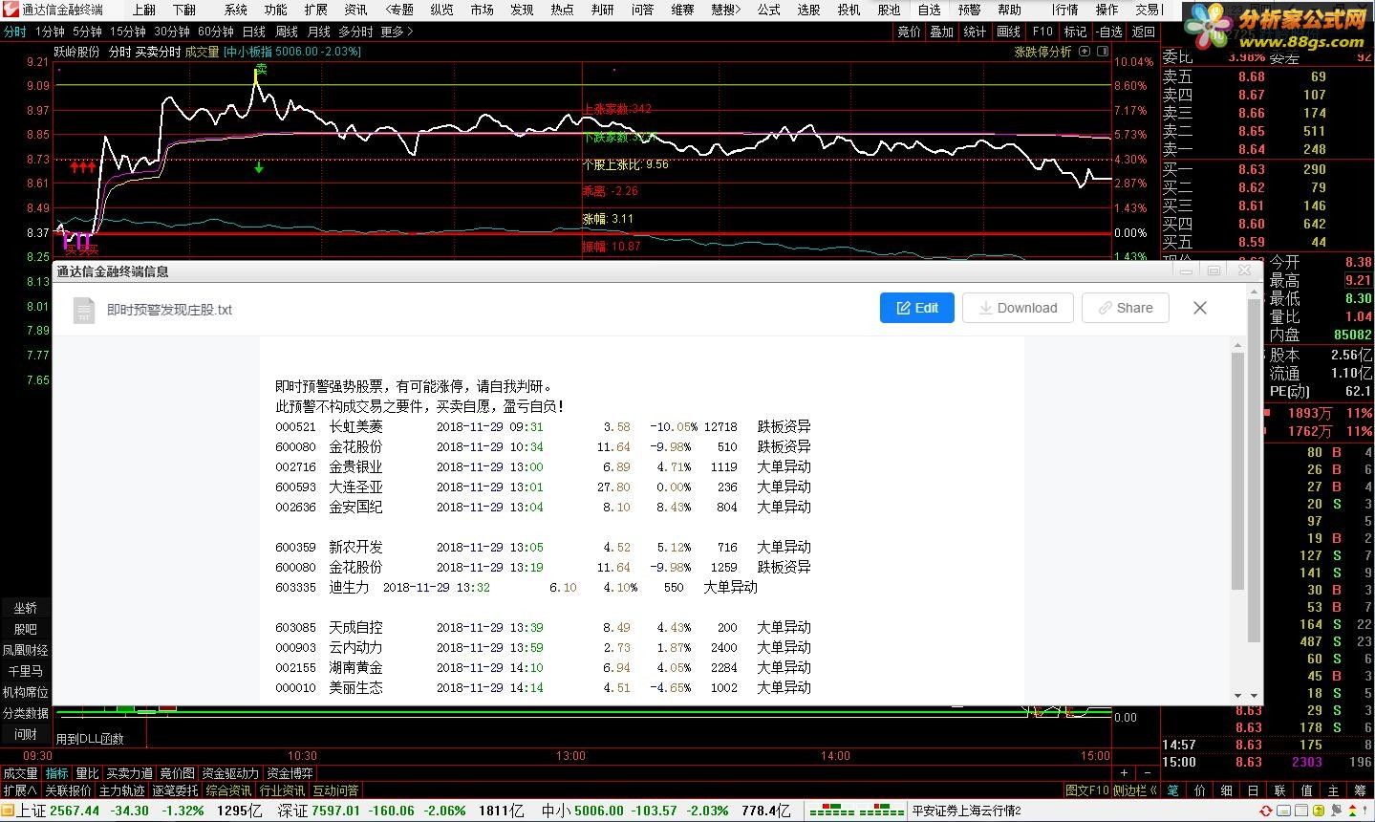The image size is (1375, 822).
Task: Switch to 5分钟 period tab
Action: [87, 32]
